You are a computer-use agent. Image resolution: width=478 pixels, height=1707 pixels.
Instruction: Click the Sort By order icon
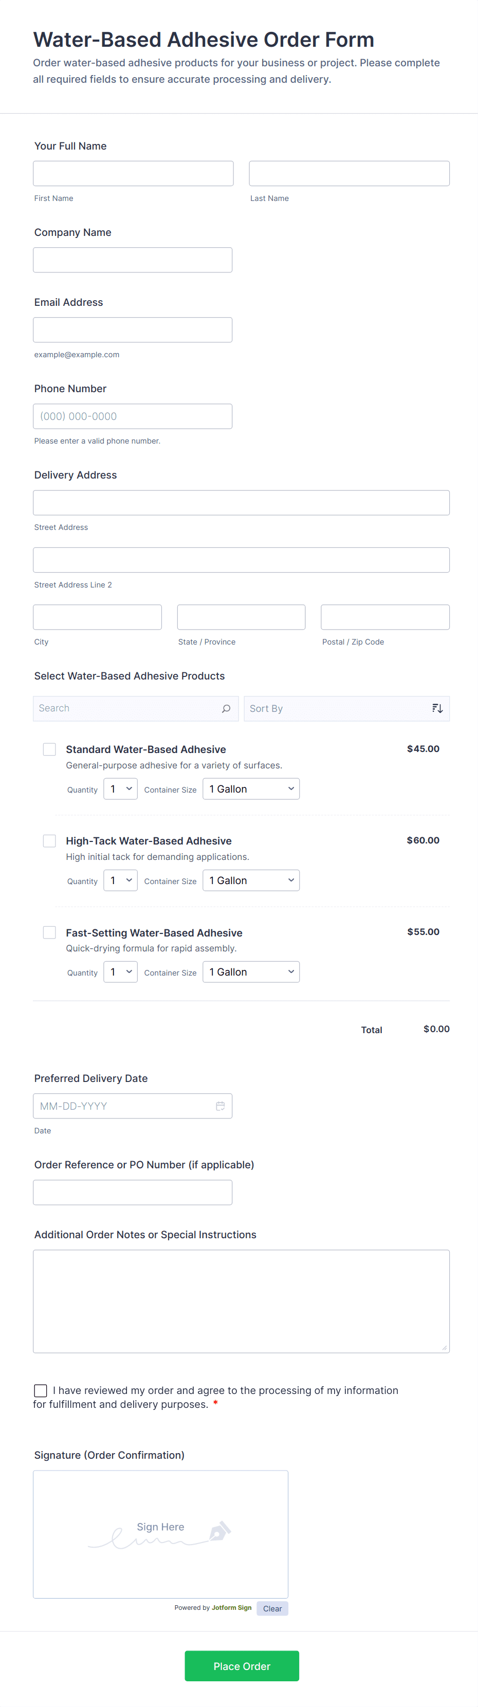[x=437, y=708]
